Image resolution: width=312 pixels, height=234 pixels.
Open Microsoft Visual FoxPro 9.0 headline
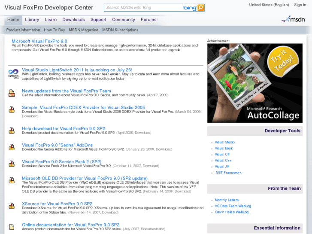(x=39, y=41)
